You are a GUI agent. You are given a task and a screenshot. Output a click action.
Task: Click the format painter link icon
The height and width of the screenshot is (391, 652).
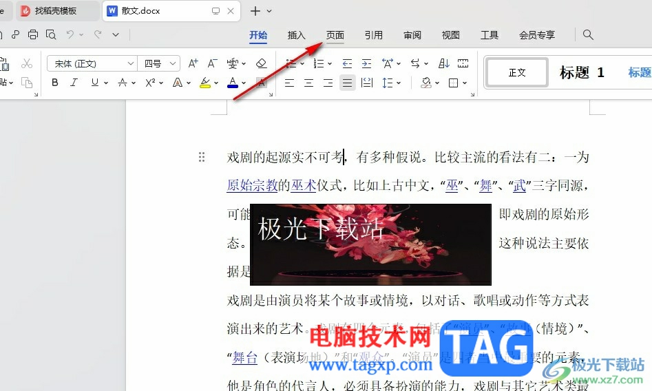coord(15,34)
